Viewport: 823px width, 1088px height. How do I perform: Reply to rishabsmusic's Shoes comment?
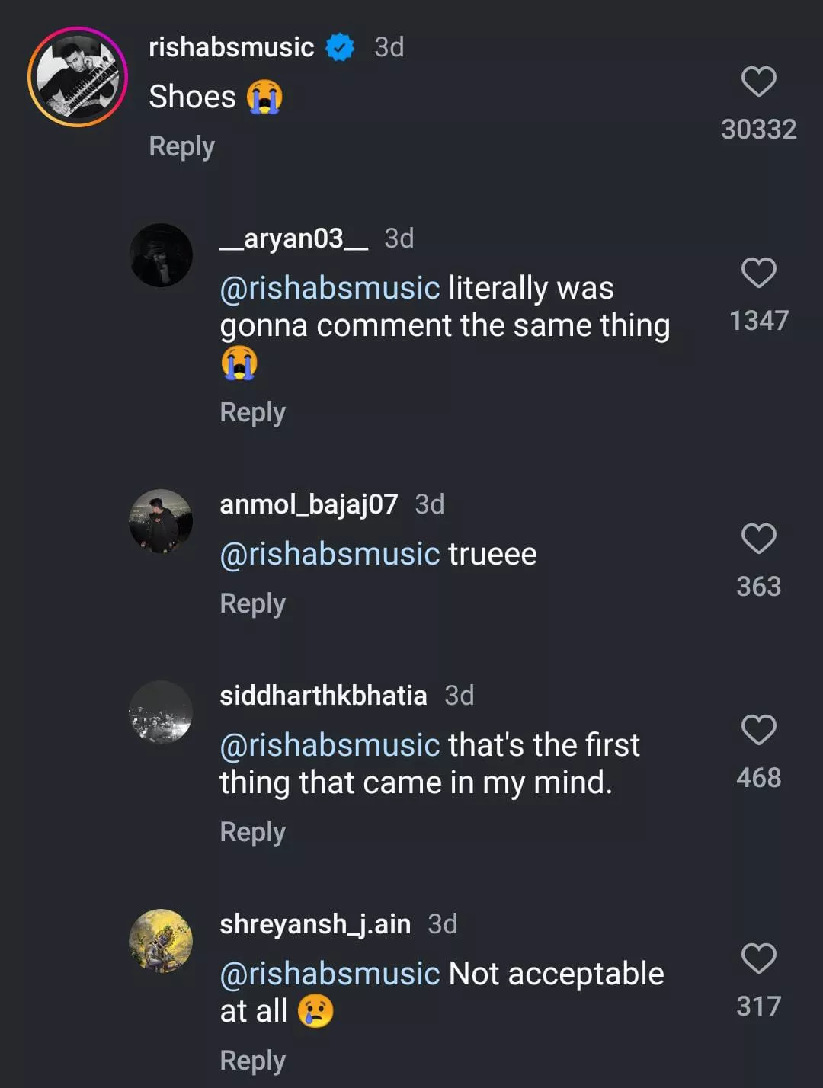181,146
